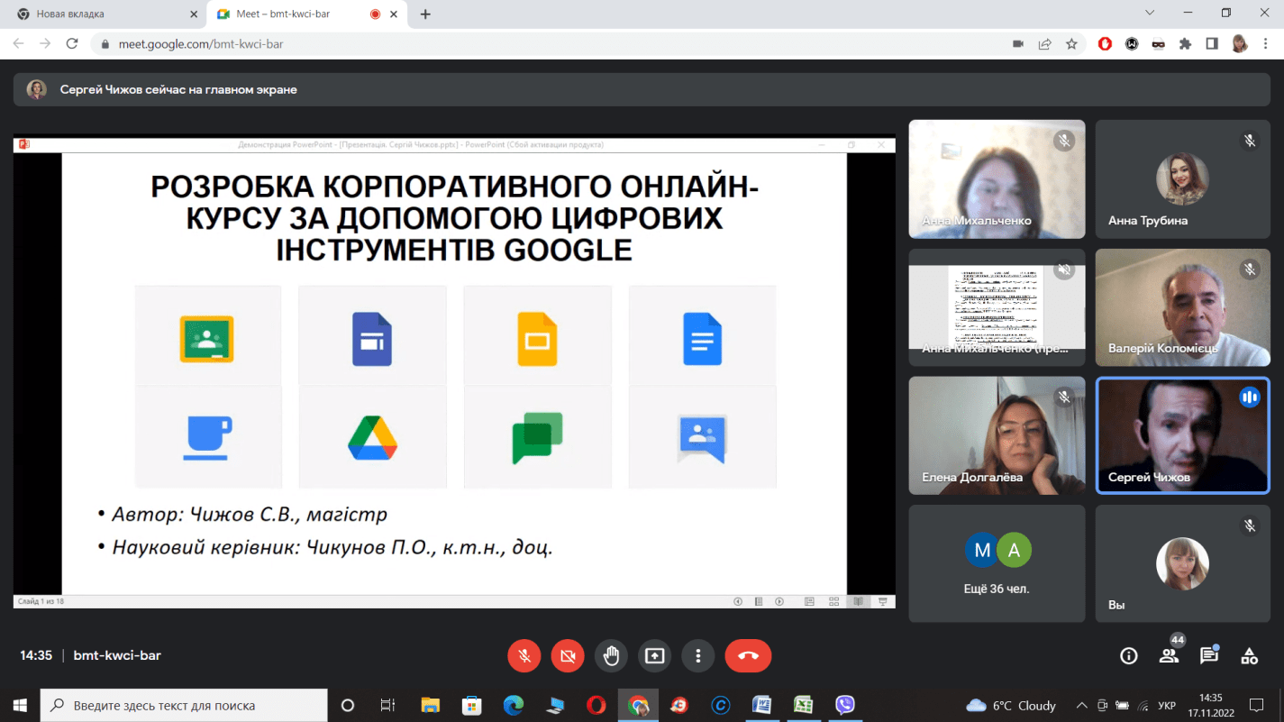
Task: Launch Opera browser from the taskbar
Action: point(596,706)
